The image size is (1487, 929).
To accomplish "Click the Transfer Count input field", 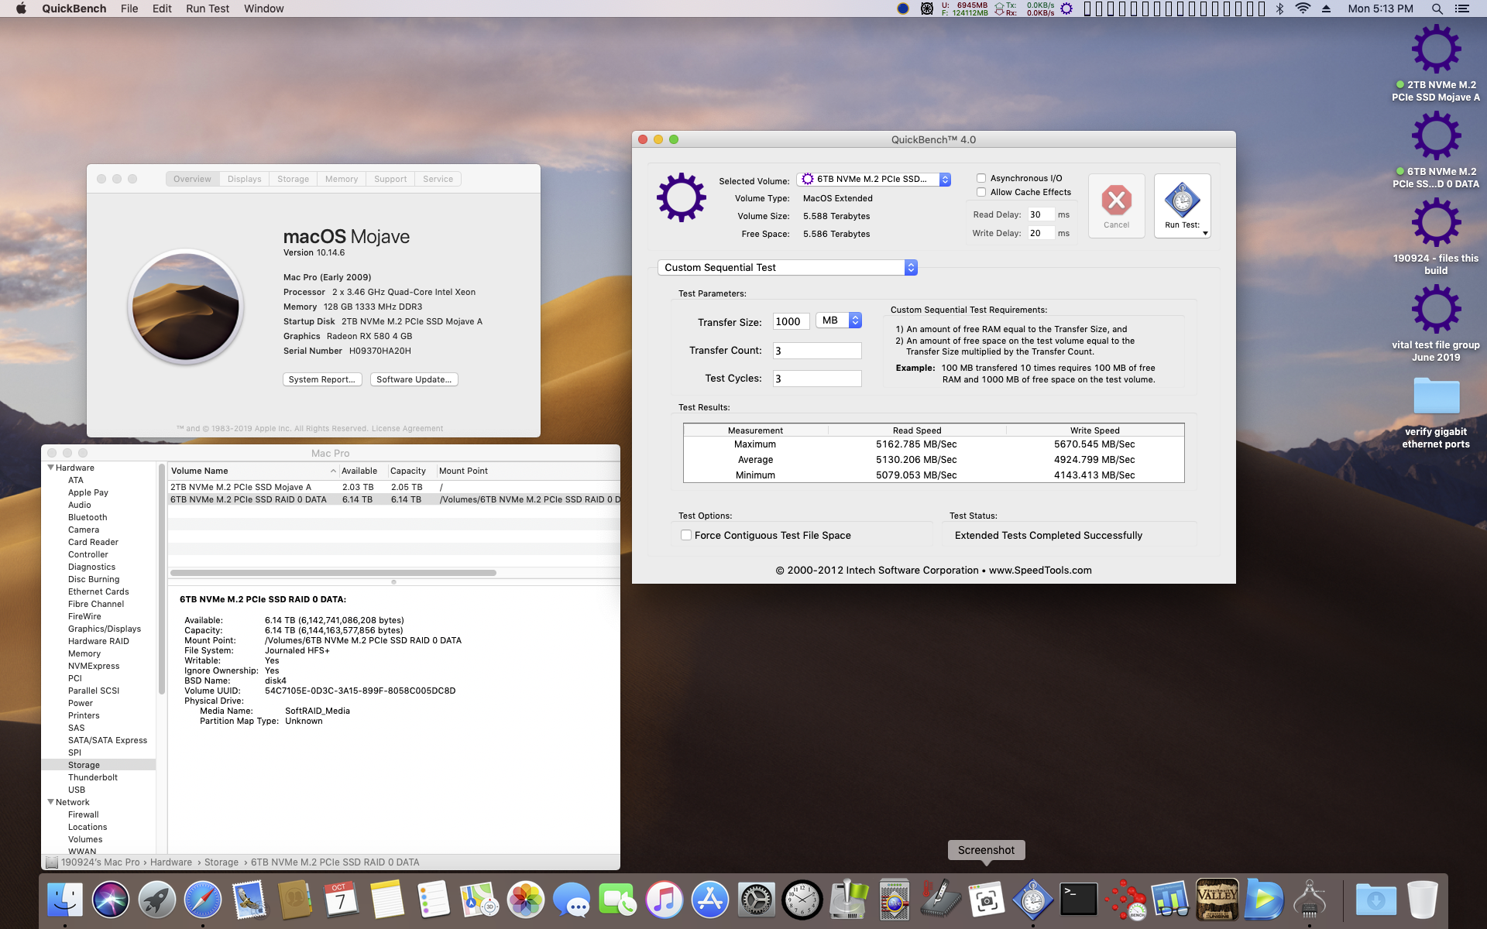I will [x=817, y=351].
